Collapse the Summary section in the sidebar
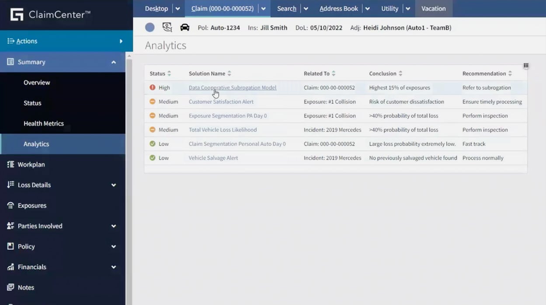Image resolution: width=546 pixels, height=305 pixels. tap(113, 62)
